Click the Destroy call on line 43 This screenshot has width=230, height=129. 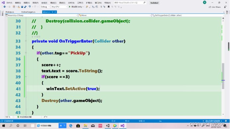pos(50,101)
